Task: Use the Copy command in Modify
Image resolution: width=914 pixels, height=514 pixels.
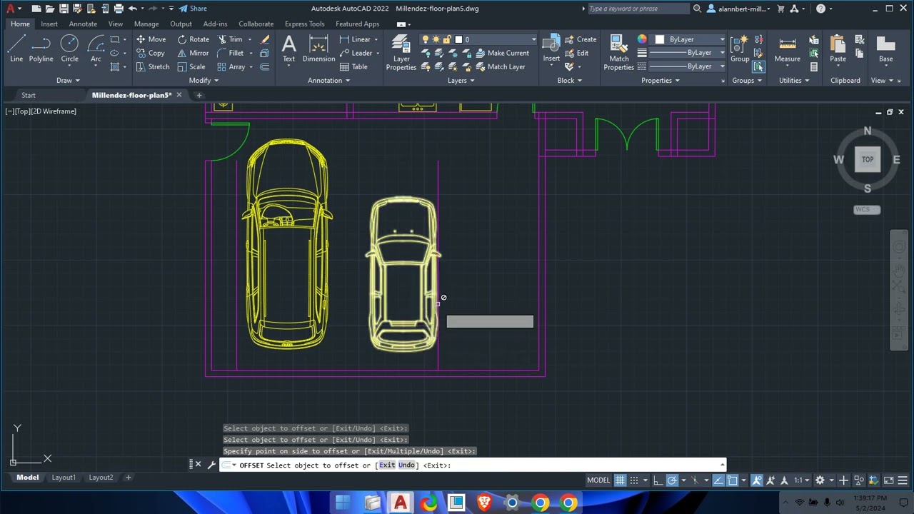Action: coord(150,53)
